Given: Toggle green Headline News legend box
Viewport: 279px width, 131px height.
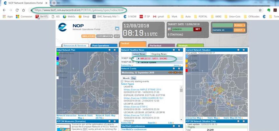Looking at the screenshot, I should 58,54.
